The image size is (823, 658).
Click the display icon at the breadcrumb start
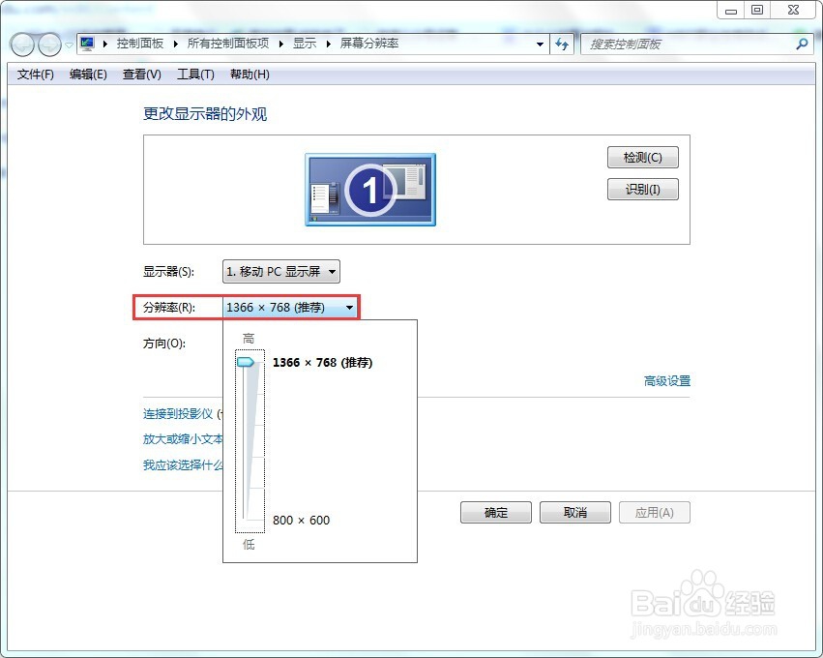point(86,43)
